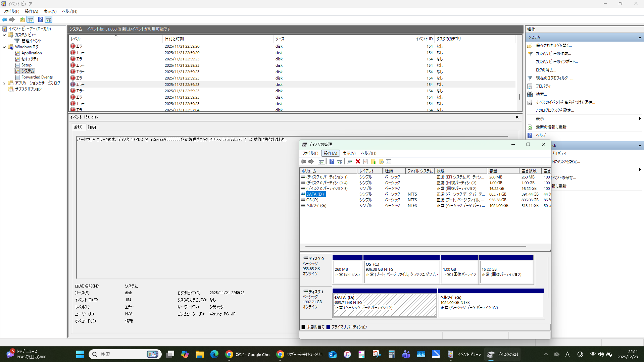Click the show/hide console tree icon in Event Viewer toolbar
The image size is (644, 362).
pyautogui.click(x=31, y=19)
